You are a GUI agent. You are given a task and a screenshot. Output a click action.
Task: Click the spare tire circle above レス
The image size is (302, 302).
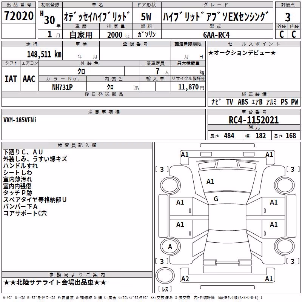[165, 276]
